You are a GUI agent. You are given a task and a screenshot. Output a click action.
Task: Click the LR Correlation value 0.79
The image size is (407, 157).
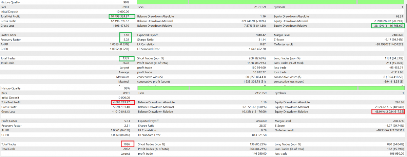tap(264, 130)
